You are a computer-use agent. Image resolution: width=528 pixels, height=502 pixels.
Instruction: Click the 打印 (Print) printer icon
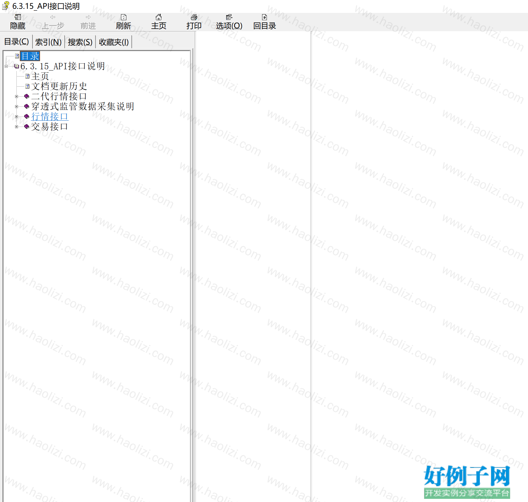(194, 17)
